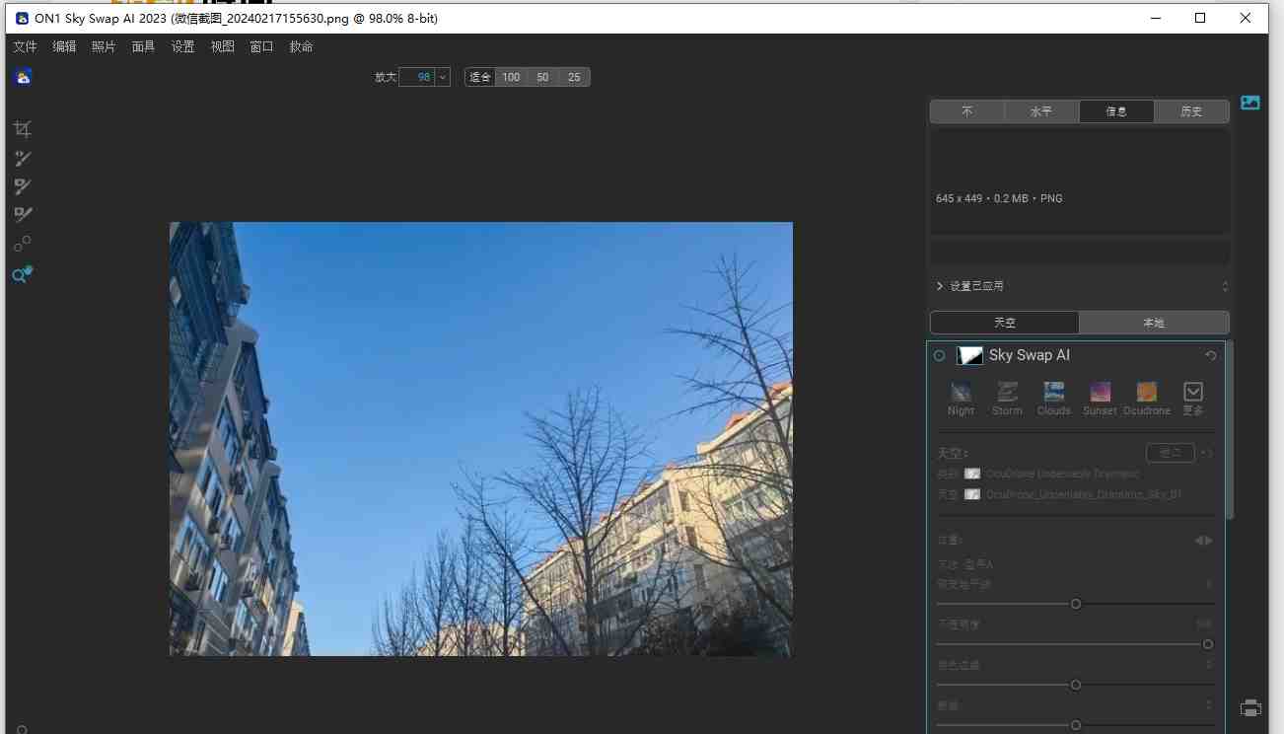This screenshot has height=734, width=1284.
Task: Click the 100 zoom preset button
Action: 511,76
